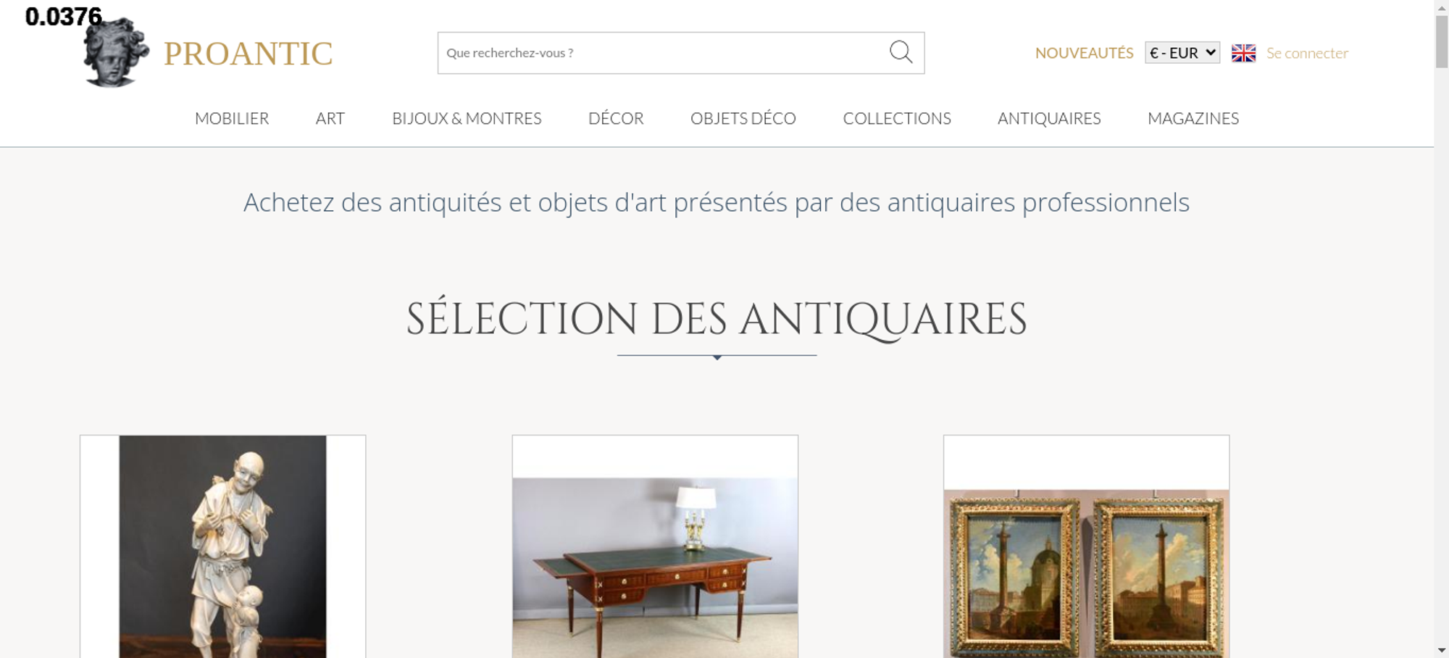Click the Se connecter link
Screen dimensions: 1449x658
[x=1307, y=53]
